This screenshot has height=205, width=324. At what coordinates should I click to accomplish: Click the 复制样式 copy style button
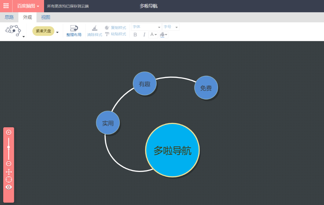pos(115,28)
